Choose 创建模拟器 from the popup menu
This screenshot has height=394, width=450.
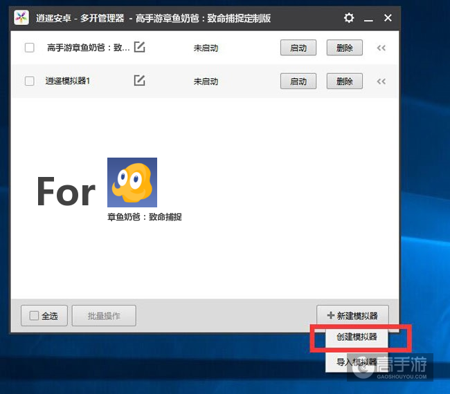point(357,337)
